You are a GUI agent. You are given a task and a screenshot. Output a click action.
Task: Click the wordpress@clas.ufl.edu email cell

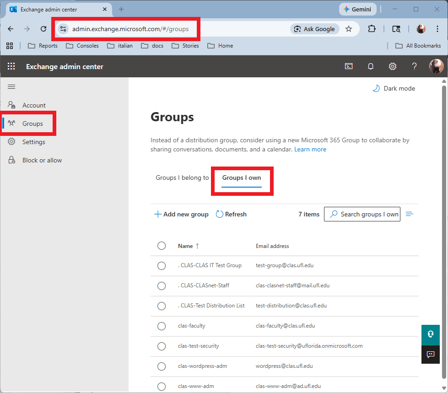tap(284, 366)
